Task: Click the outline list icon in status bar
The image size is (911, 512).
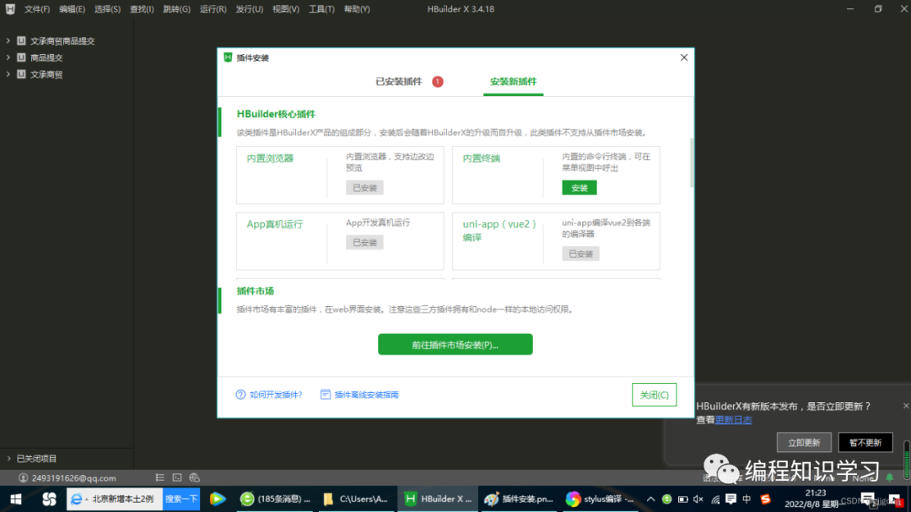Action: pos(160,477)
